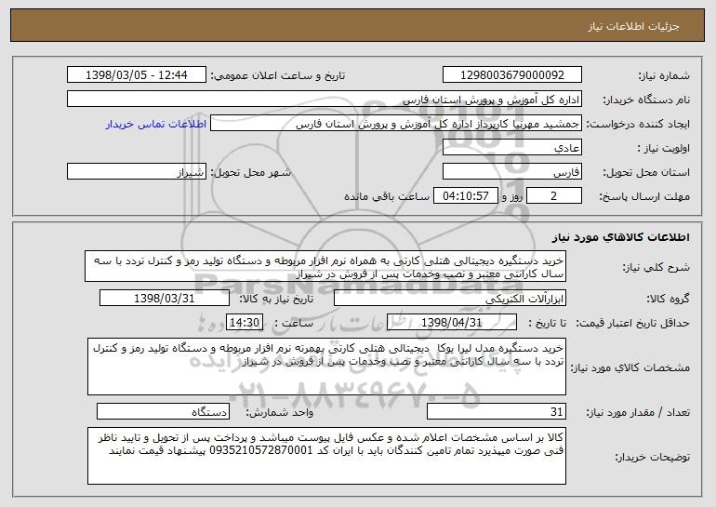The image size is (716, 507).
Task: Click the request creator field جمشید مهرنیا
Action: point(396,124)
